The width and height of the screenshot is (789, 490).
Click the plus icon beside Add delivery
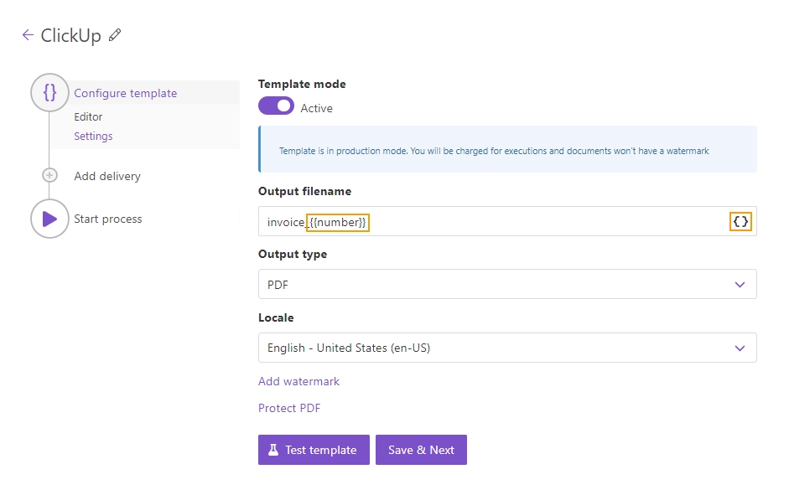(49, 175)
